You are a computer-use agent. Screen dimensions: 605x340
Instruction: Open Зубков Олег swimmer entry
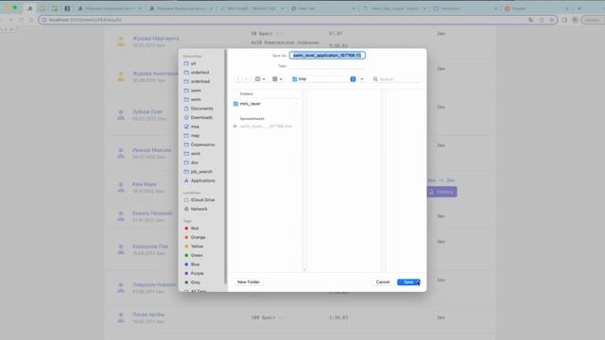(x=147, y=111)
